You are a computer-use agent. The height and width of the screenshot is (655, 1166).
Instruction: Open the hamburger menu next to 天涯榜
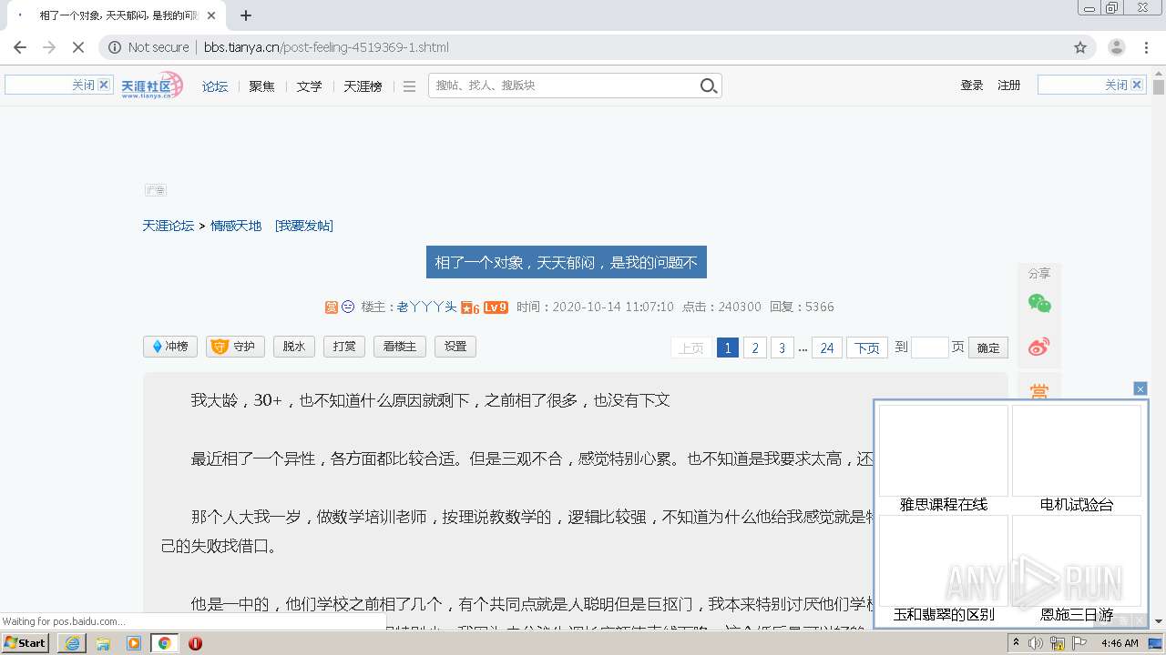tap(409, 86)
